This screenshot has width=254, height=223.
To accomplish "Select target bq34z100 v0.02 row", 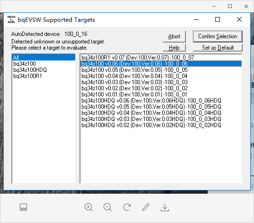I will [161, 88].
